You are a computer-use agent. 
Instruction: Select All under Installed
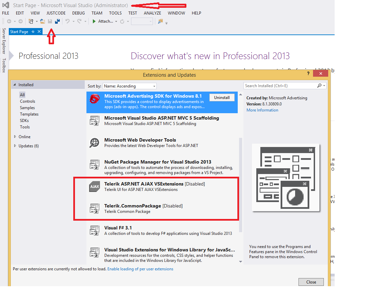click(22, 95)
